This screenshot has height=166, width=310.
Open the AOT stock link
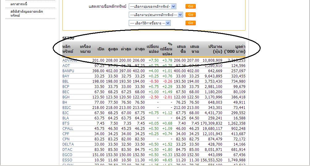click(66, 65)
